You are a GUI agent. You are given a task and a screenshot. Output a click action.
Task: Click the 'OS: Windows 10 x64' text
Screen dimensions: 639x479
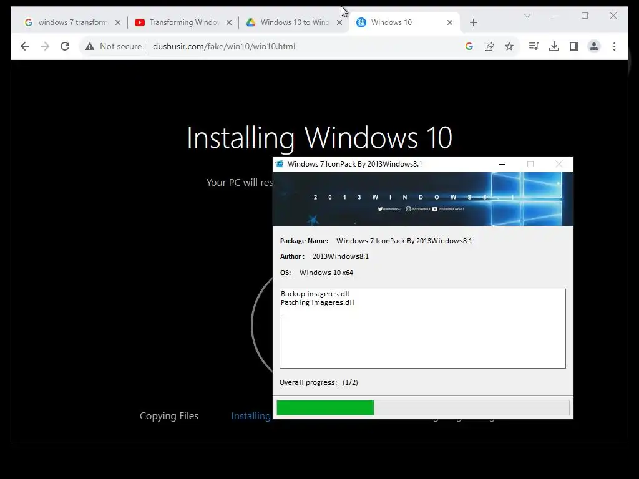316,273
